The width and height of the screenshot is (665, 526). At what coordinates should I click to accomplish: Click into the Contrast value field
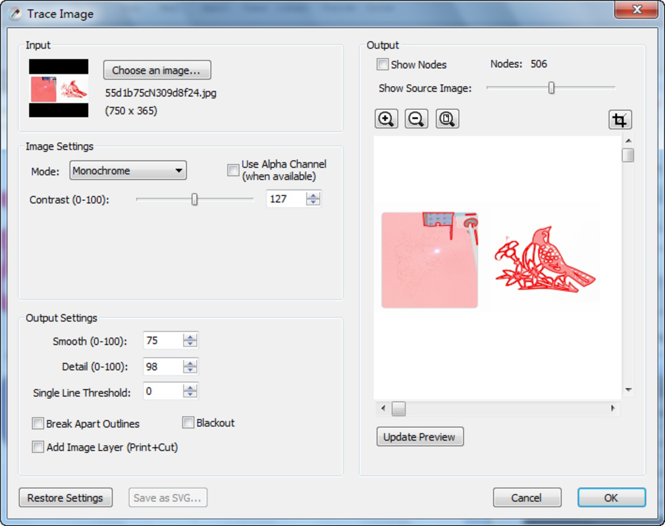286,199
